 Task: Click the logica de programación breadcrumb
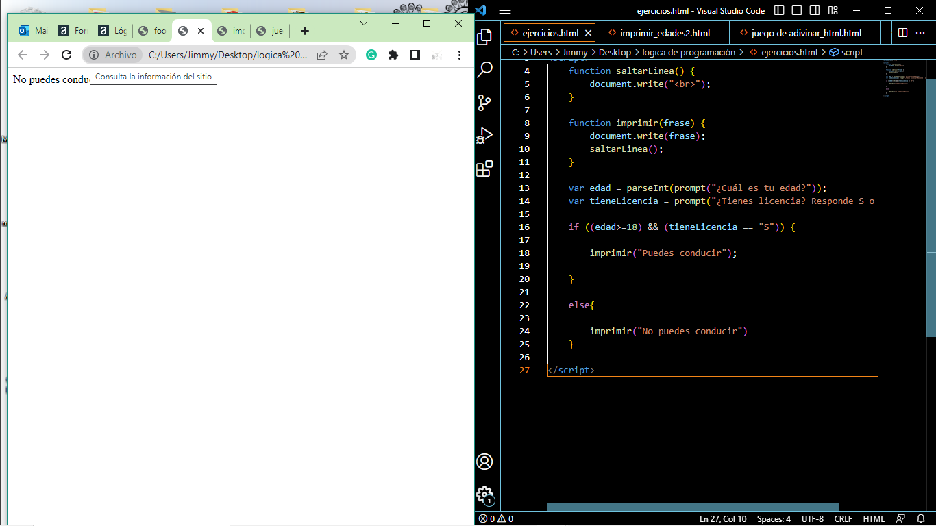tap(689, 52)
